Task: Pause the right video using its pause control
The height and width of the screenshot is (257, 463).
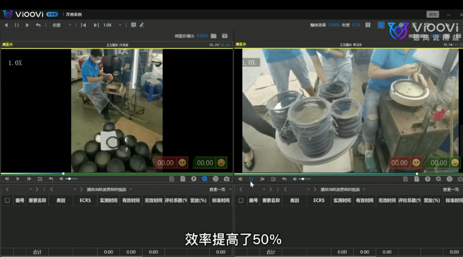Action: coord(251,179)
